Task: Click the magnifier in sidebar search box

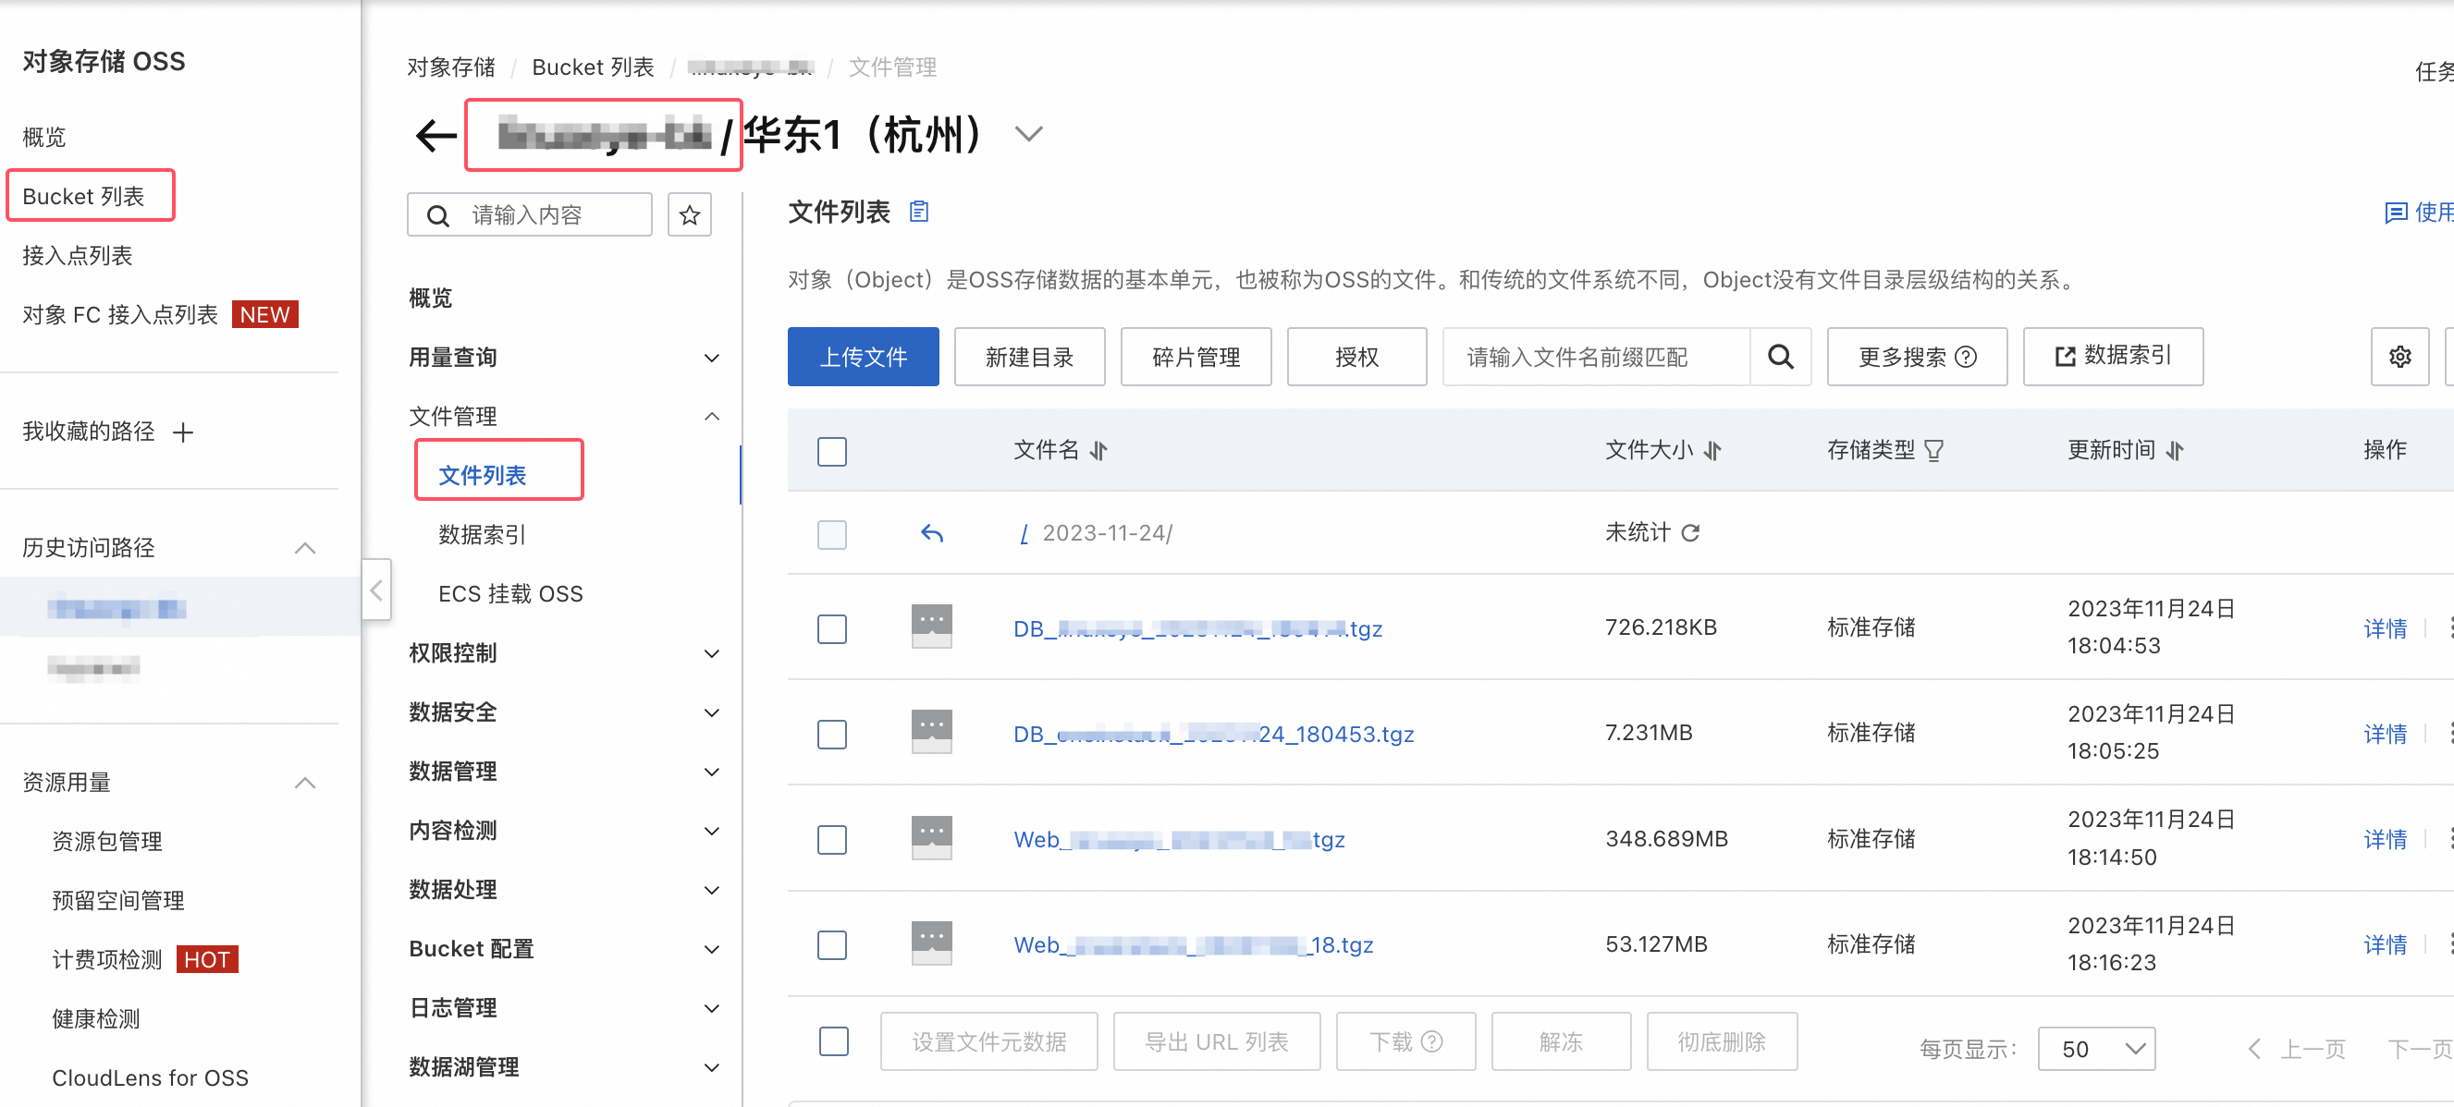Action: tap(438, 216)
